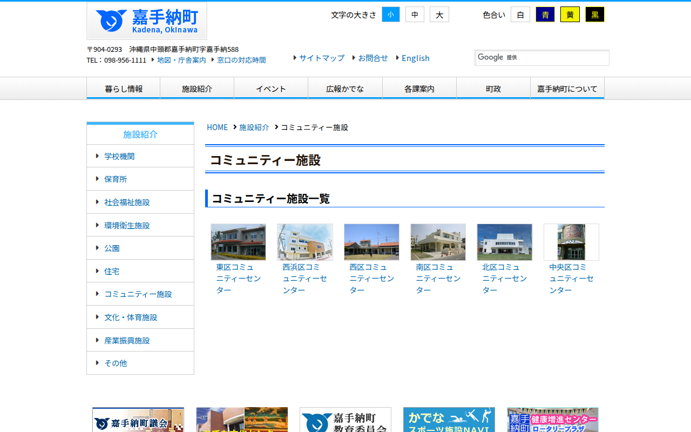Enable 白 color scheme
The height and width of the screenshot is (432, 691).
point(520,14)
